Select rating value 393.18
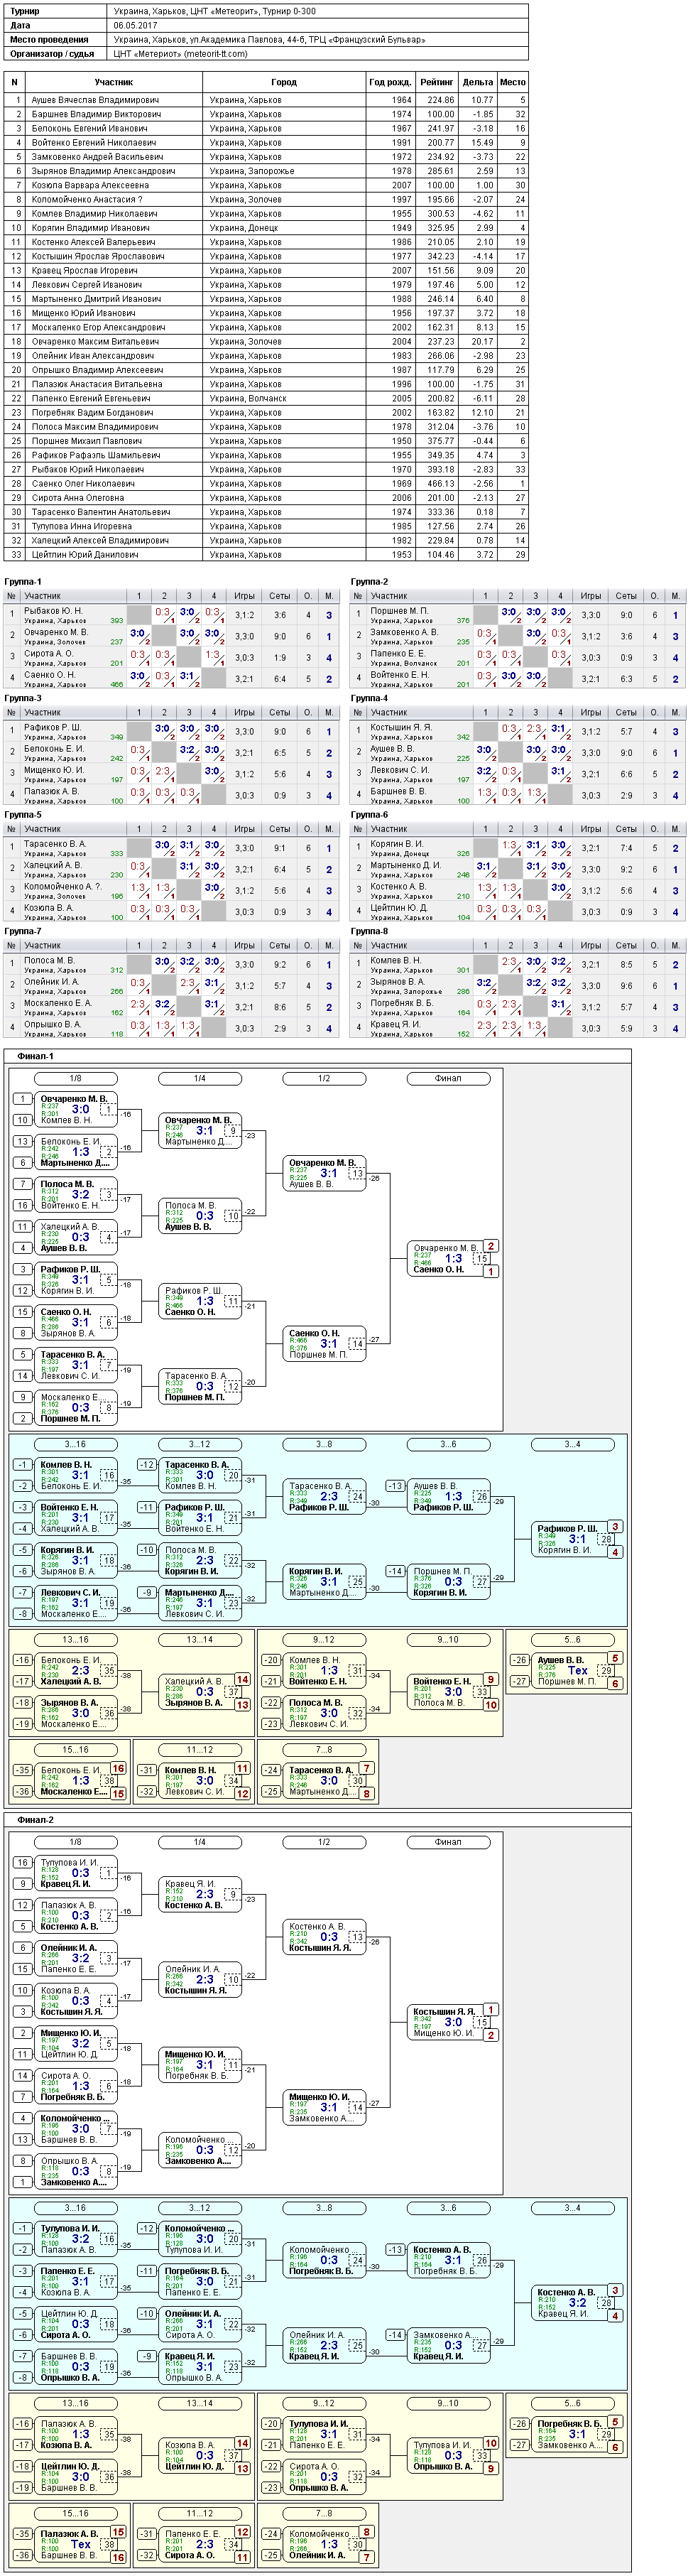The height and width of the screenshot is (2576, 693). pos(441,469)
